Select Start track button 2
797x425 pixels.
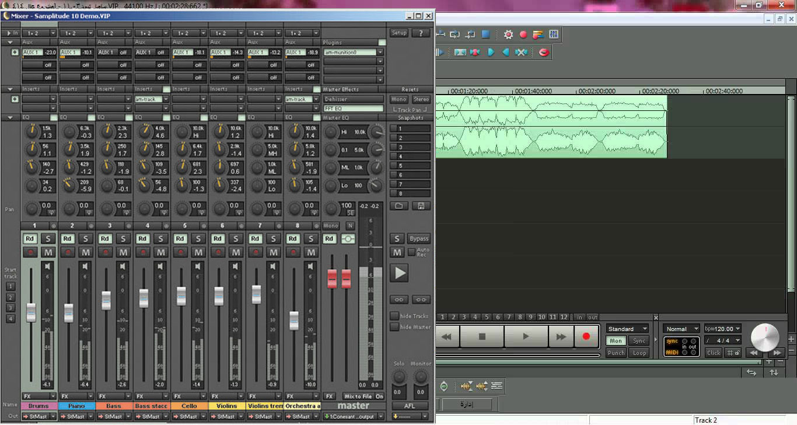(x=11, y=297)
